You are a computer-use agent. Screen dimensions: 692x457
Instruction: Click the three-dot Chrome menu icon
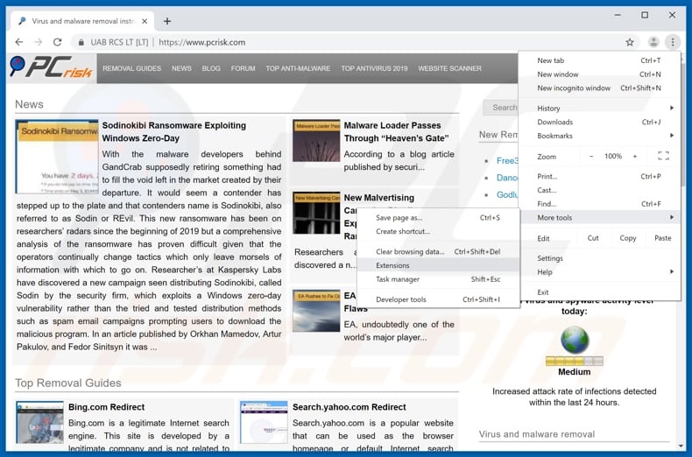[673, 42]
